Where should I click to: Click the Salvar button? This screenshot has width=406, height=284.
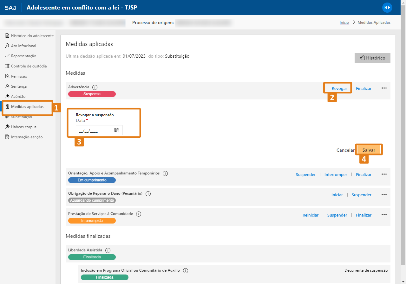[369, 150]
